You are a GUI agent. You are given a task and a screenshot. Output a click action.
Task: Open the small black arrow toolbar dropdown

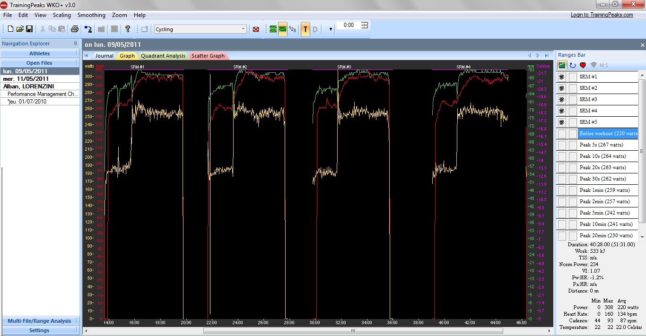pyautogui.click(x=330, y=29)
